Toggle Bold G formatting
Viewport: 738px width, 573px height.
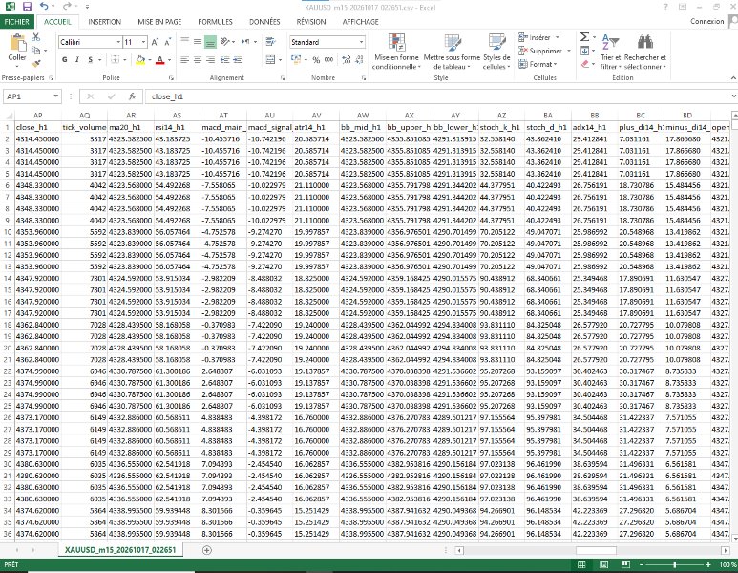click(65, 60)
